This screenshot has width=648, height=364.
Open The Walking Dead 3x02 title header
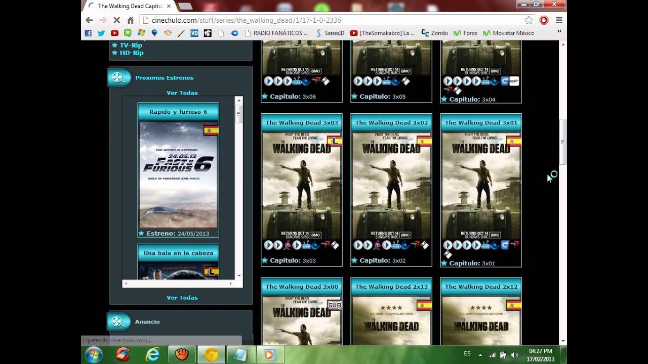click(391, 122)
